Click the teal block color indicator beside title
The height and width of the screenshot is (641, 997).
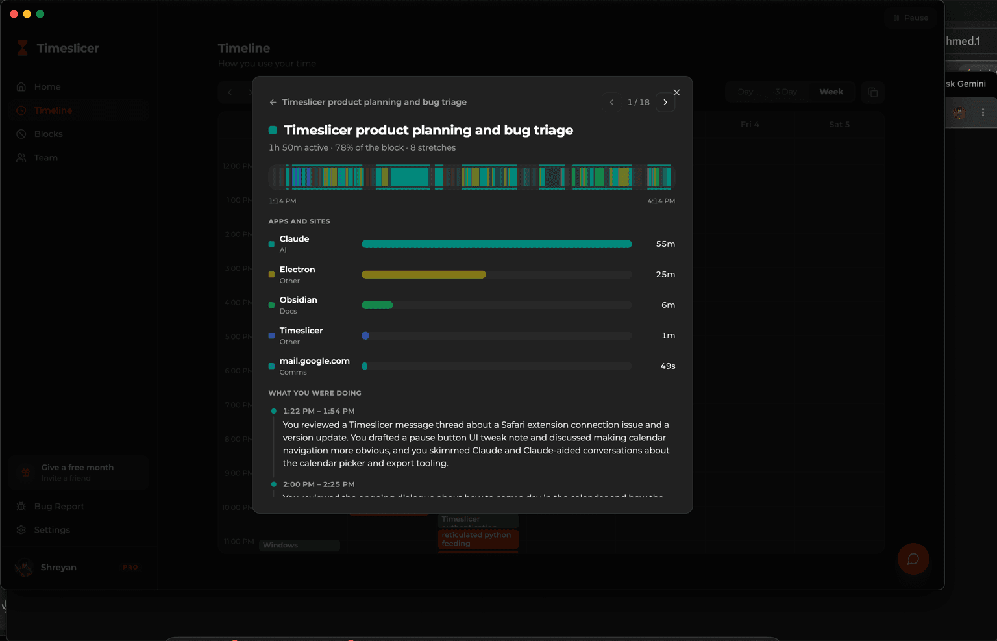(273, 130)
